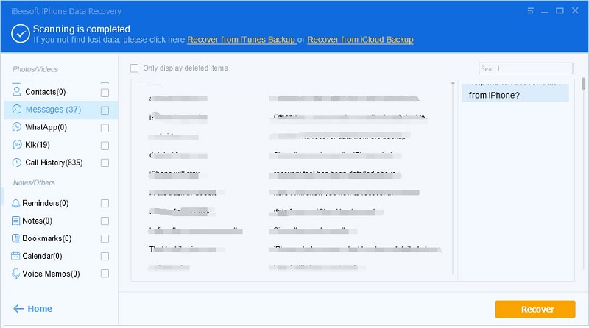This screenshot has width=589, height=328.
Task: Click the Contacts person icon
Action: tap(16, 92)
